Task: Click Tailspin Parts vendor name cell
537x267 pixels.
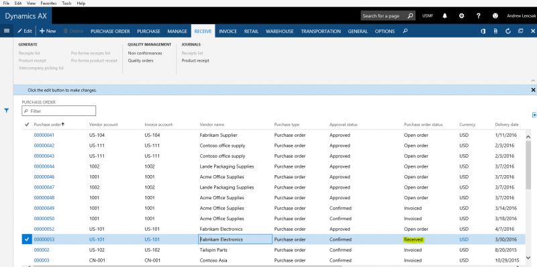Action: 213,250
